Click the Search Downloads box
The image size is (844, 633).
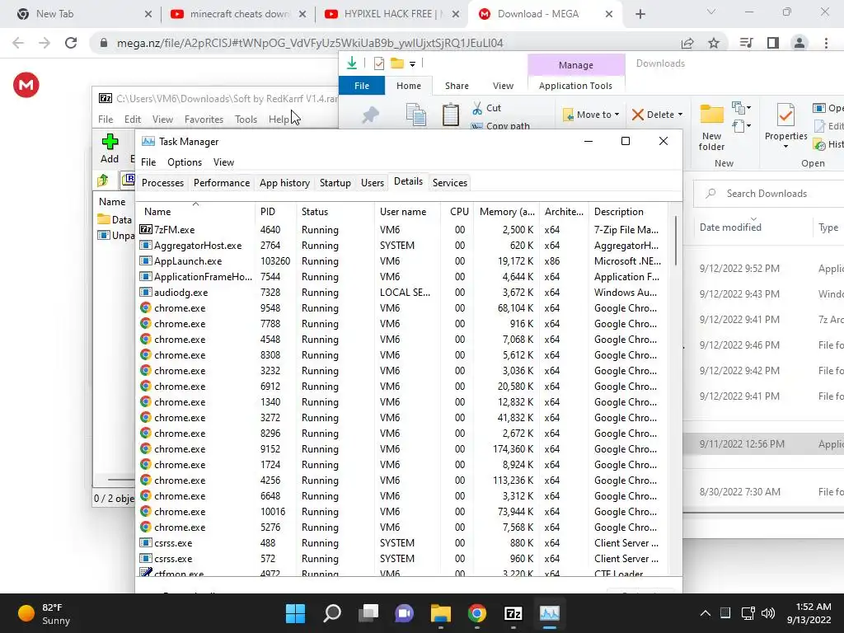pos(769,194)
